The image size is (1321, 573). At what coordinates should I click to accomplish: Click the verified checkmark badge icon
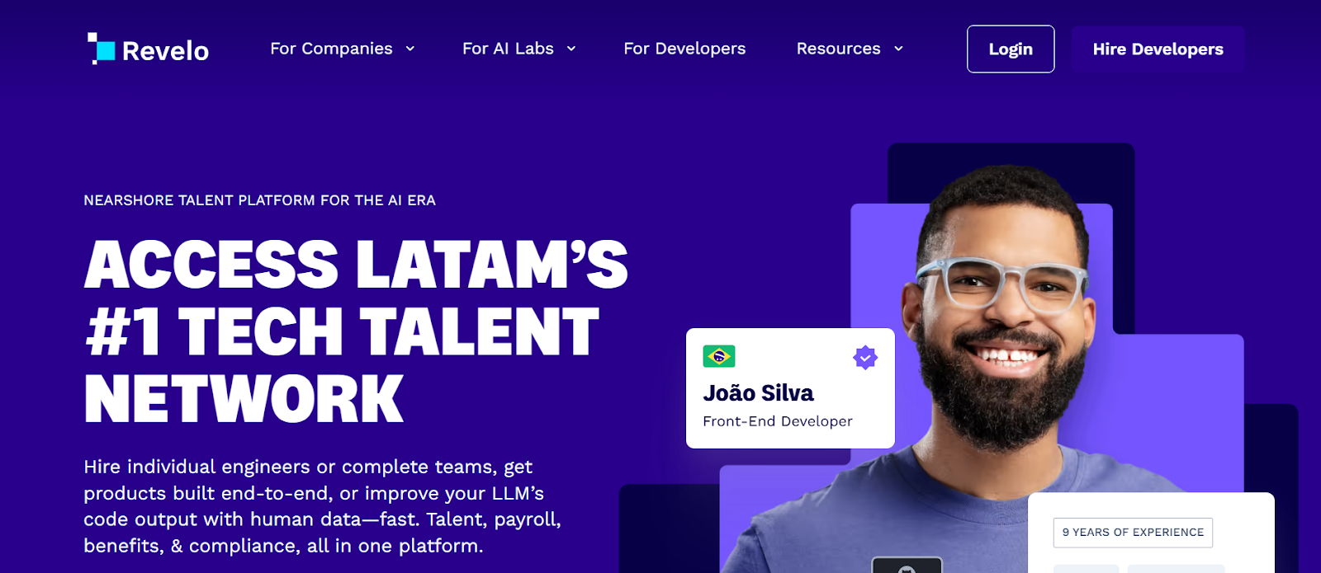click(865, 357)
